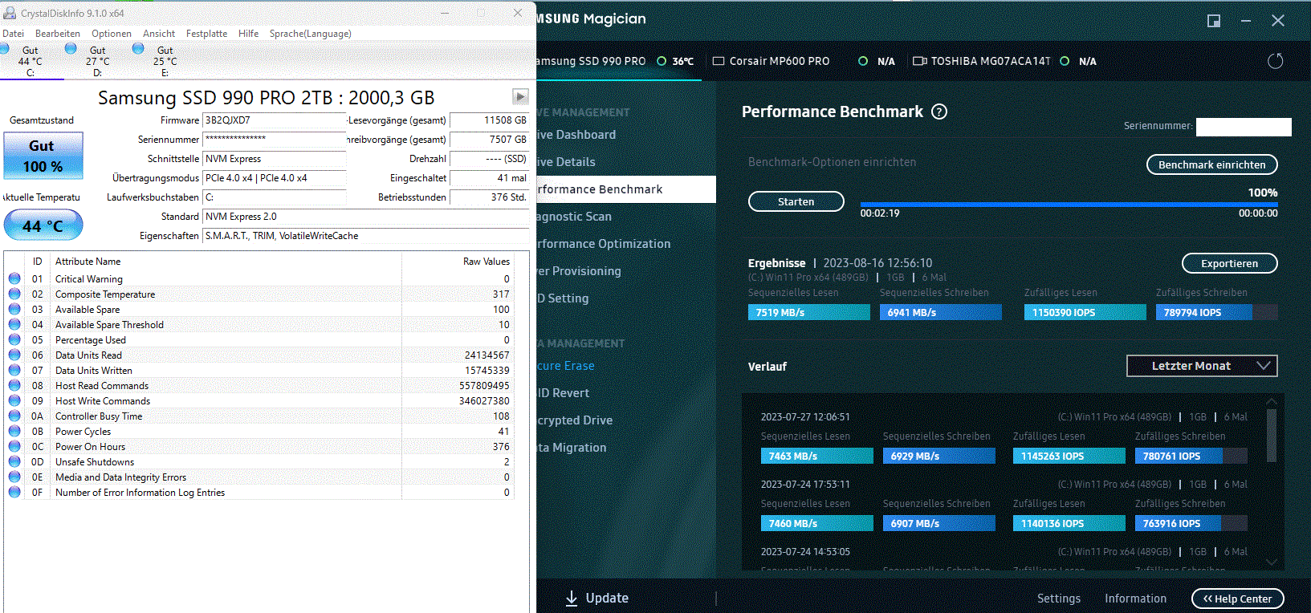Open Drive Dashboard in Magician sidebar

point(576,135)
